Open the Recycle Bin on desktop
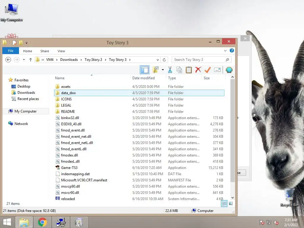This screenshot has width=304, height=228. coord(289,197)
